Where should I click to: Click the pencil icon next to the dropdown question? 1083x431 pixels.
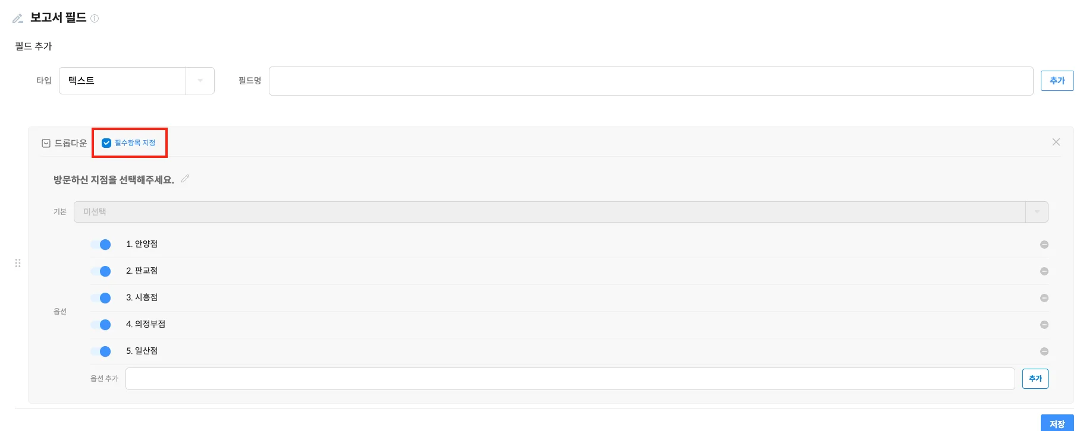click(186, 179)
